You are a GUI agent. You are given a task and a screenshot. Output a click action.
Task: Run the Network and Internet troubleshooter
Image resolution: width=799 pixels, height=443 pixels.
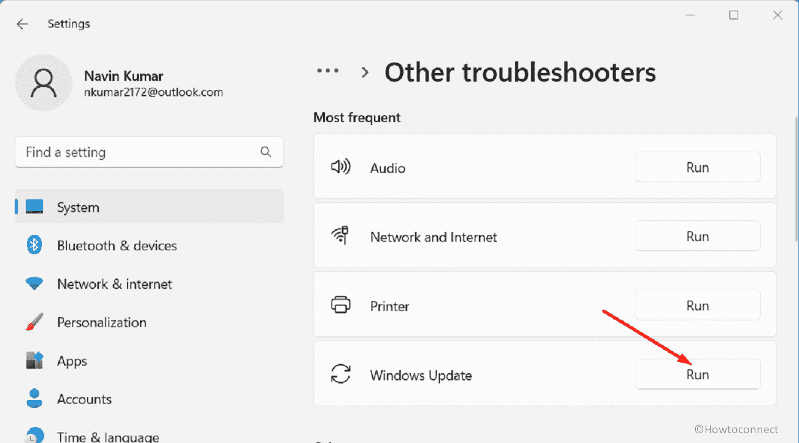(x=698, y=236)
